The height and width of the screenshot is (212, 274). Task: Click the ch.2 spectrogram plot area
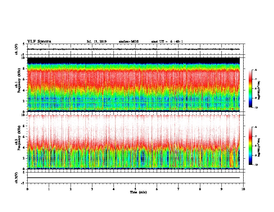coord(134,142)
